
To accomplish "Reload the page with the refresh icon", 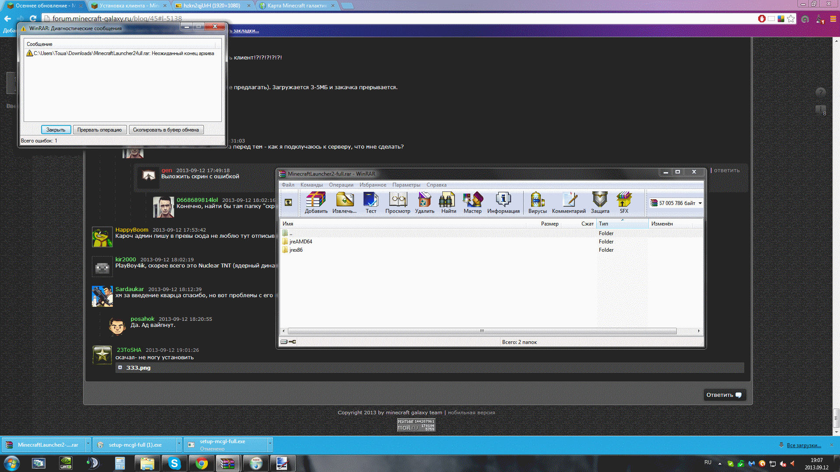I will tap(33, 18).
